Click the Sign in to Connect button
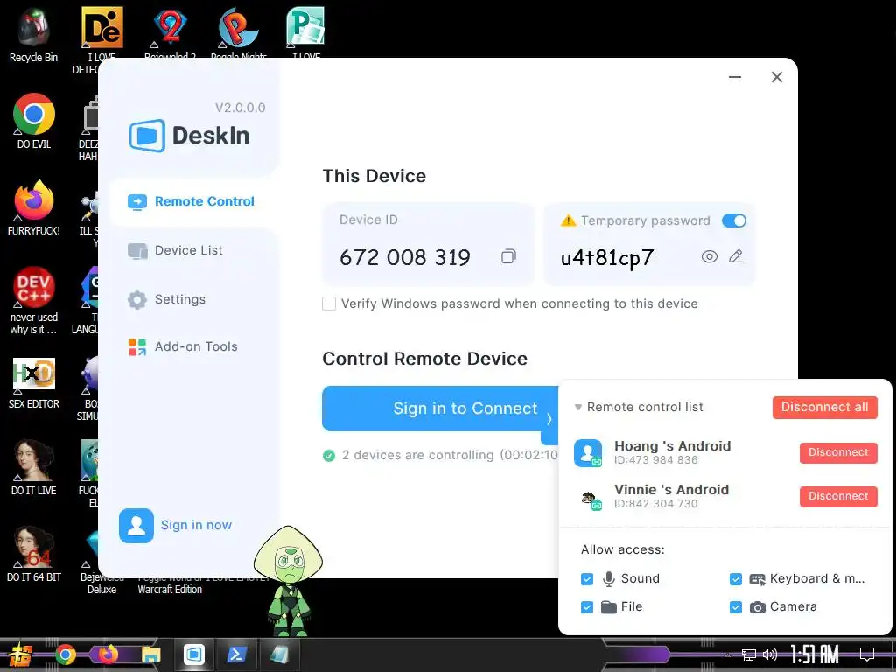This screenshot has width=896, height=672. coord(440,409)
